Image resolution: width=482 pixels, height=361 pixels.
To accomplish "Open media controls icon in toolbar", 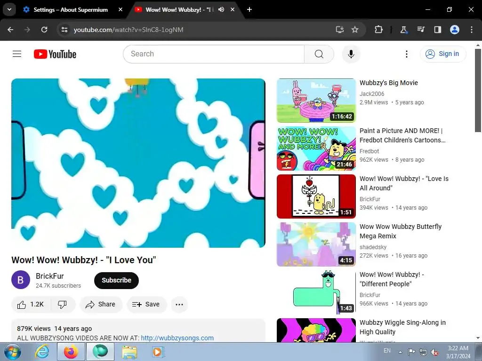I will [420, 30].
